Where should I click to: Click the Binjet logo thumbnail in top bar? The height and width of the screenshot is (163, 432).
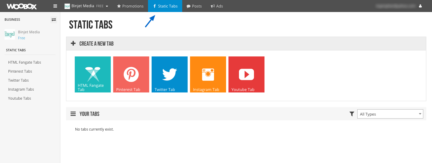[67, 6]
